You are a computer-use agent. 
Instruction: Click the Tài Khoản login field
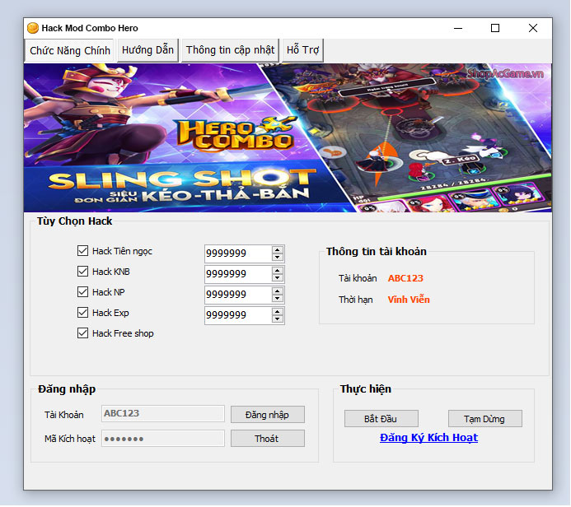pyautogui.click(x=163, y=413)
